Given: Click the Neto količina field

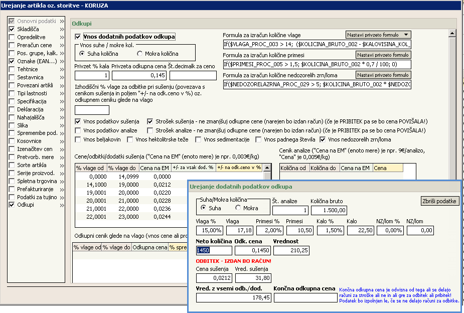Looking at the screenshot, I should pos(214,251).
